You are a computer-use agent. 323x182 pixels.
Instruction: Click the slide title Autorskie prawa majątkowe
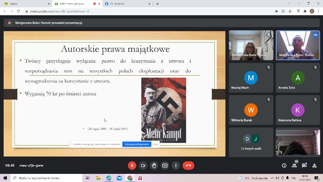pos(115,49)
